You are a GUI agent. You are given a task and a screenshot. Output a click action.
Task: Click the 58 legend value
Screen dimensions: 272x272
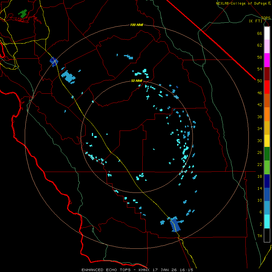(260, 57)
